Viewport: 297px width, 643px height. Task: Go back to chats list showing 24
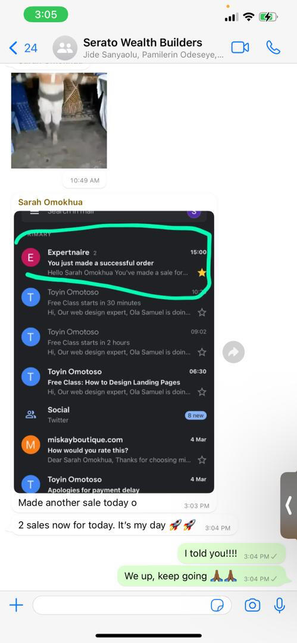click(x=23, y=48)
